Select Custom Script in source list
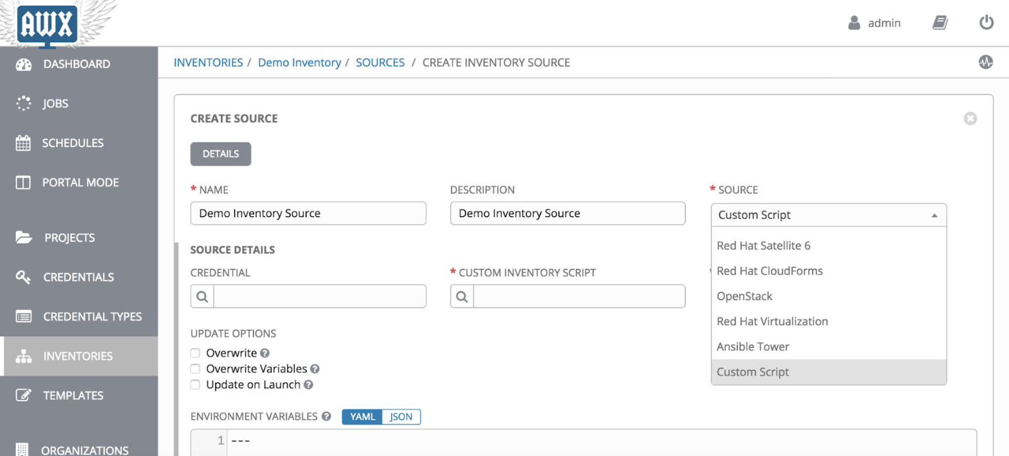Screen dimensions: 1009x456 pyautogui.click(x=829, y=372)
